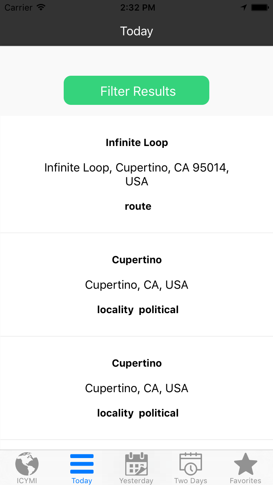This screenshot has height=485, width=273.
Task: Tap the 2:32 PM status bar clock
Action: [138, 7]
